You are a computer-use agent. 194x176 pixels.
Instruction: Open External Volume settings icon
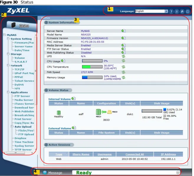[x=74, y=128]
